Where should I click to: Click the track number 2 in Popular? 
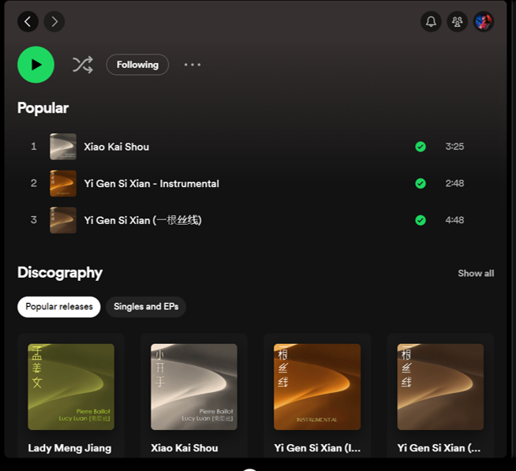pyautogui.click(x=34, y=183)
